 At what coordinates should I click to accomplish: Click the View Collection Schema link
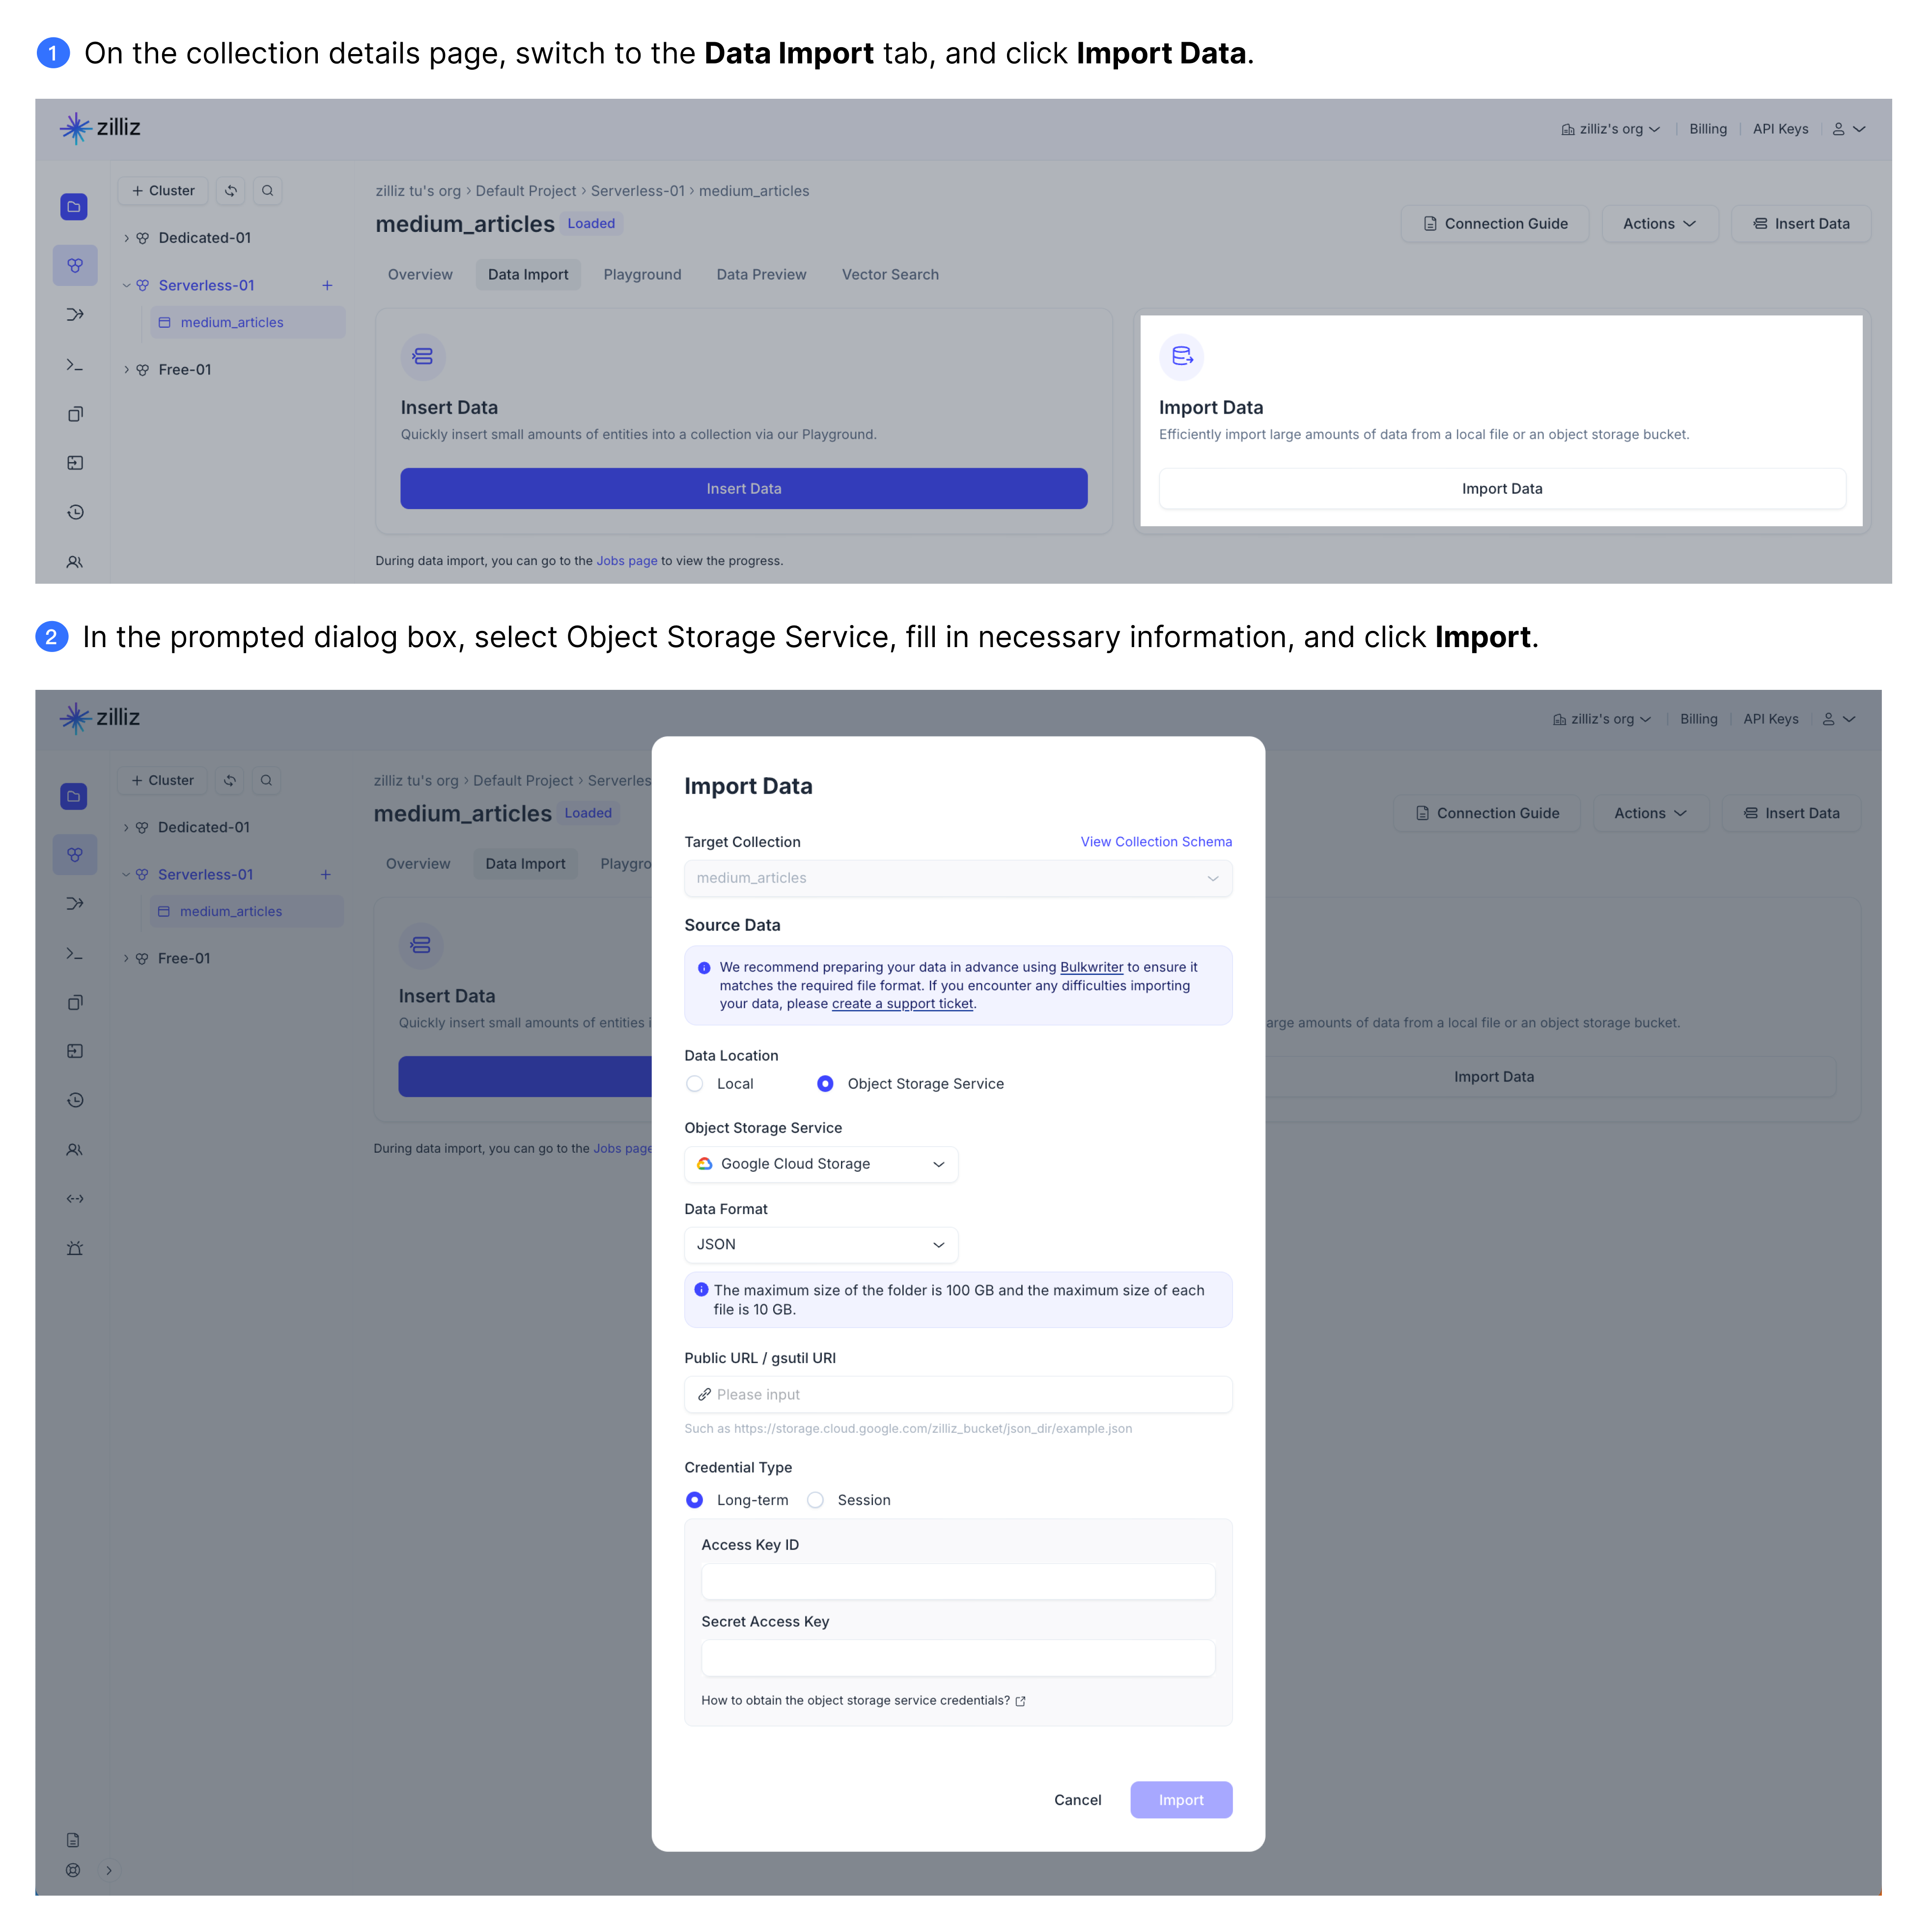pos(1156,840)
